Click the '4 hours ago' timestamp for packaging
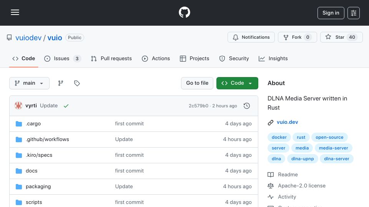Image resolution: width=369 pixels, height=207 pixels. click(237, 187)
